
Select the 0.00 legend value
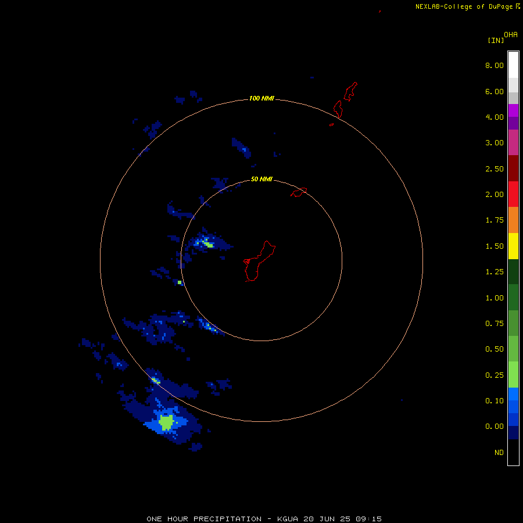coord(495,427)
